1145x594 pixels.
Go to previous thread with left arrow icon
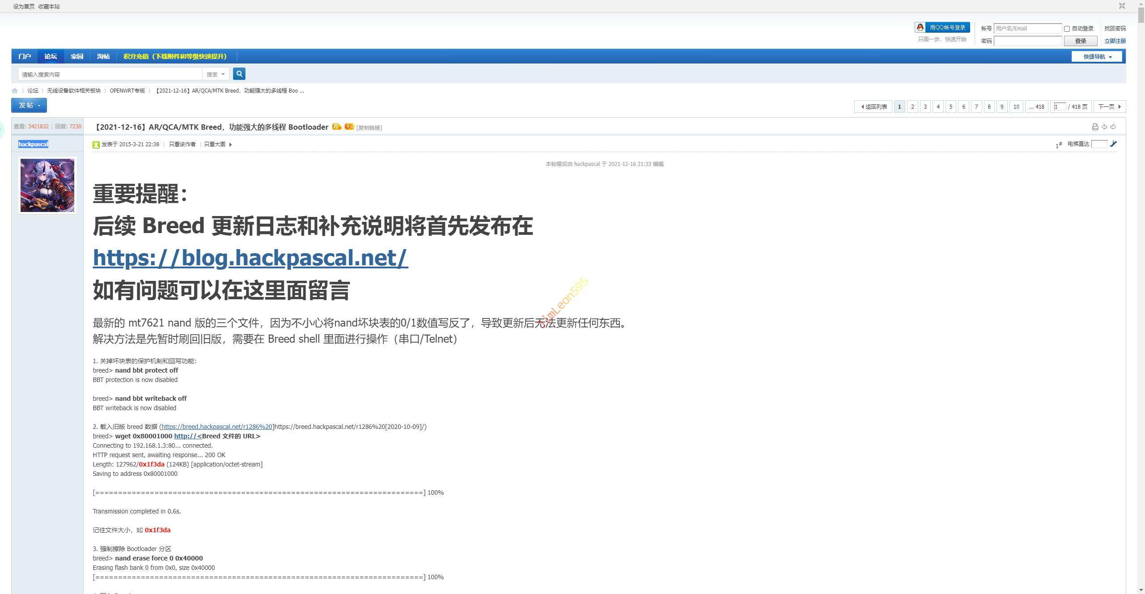coord(1104,127)
